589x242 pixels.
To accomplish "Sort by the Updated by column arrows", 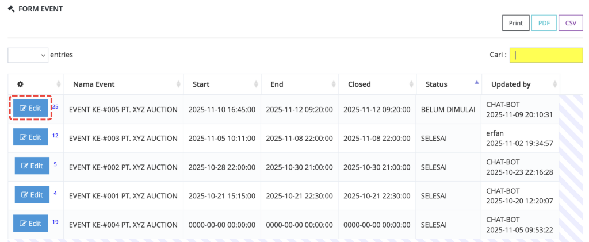I will [554, 84].
